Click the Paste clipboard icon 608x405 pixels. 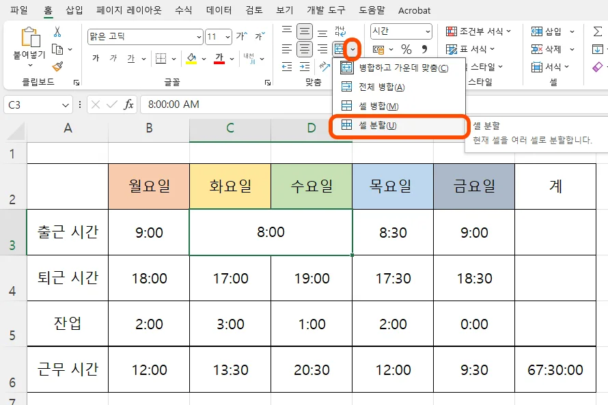click(x=30, y=38)
